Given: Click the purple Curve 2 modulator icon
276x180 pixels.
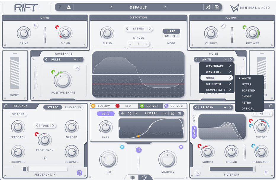Looking at the screenshot, I should pyautogui.click(x=166, y=106).
